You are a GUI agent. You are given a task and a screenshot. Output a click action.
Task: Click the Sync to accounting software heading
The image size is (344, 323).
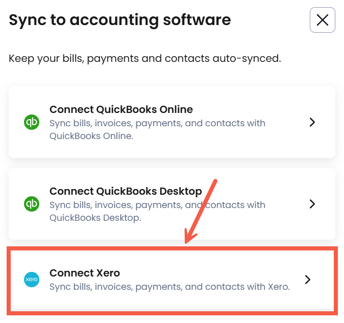[120, 20]
